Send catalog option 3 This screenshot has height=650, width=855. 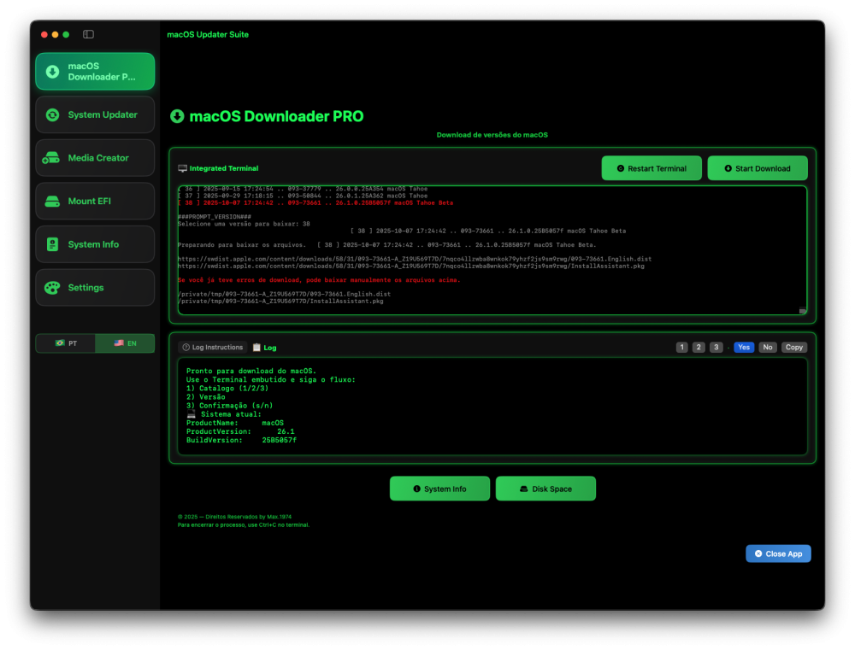(716, 347)
